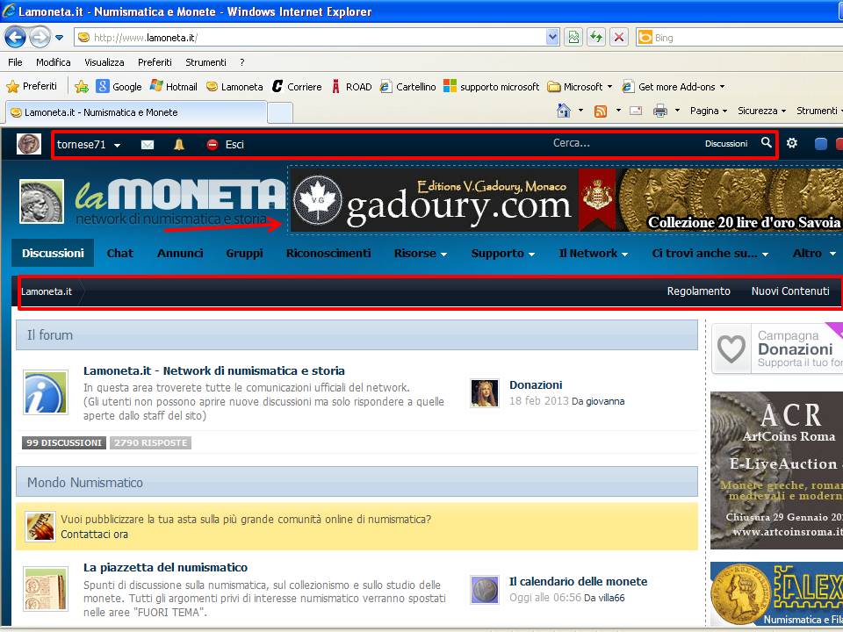
Task: Click the gadoury.com banner ad
Action: click(566, 199)
